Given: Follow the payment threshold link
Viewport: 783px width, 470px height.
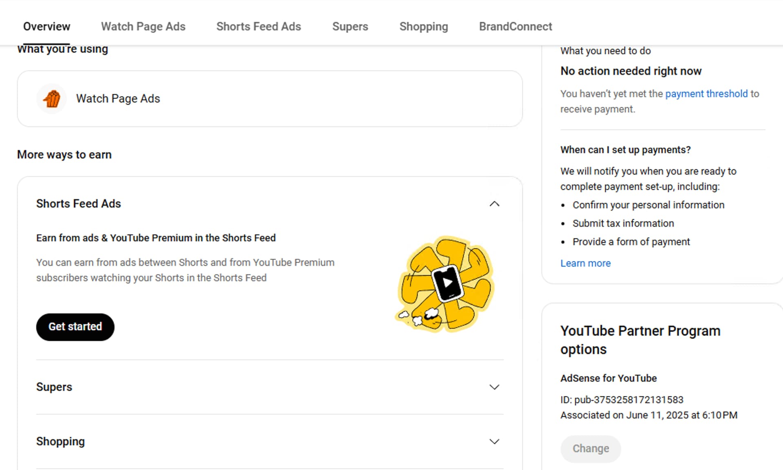Looking at the screenshot, I should point(706,94).
